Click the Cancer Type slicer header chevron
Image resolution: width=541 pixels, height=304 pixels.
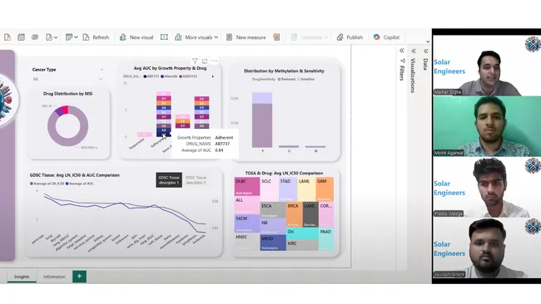point(102,70)
